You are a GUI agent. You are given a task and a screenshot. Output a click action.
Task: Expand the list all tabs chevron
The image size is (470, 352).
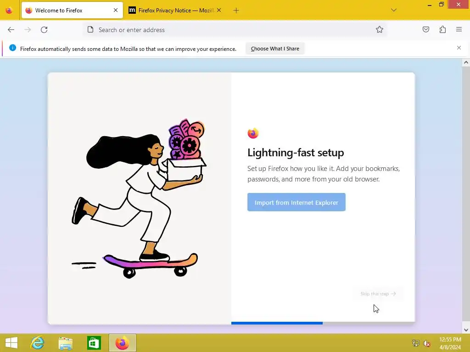tap(394, 10)
